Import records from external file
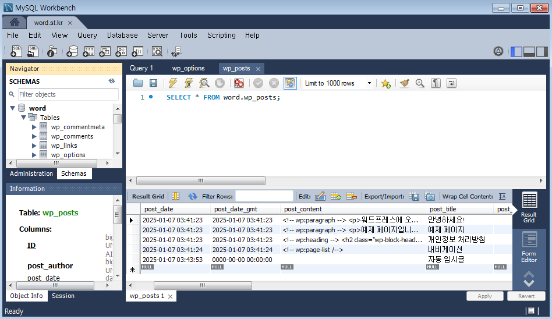Screen dimensions: 552x319 tap(430, 197)
